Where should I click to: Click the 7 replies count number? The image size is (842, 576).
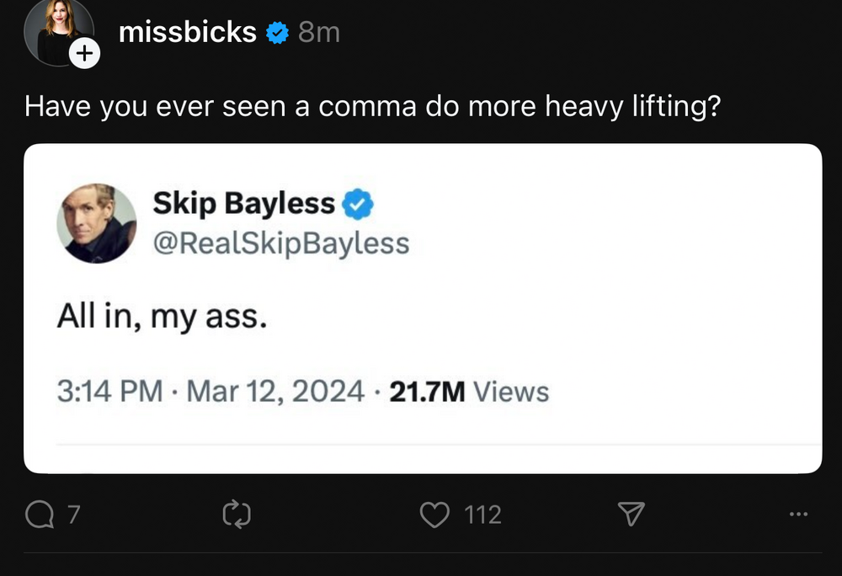(x=72, y=515)
